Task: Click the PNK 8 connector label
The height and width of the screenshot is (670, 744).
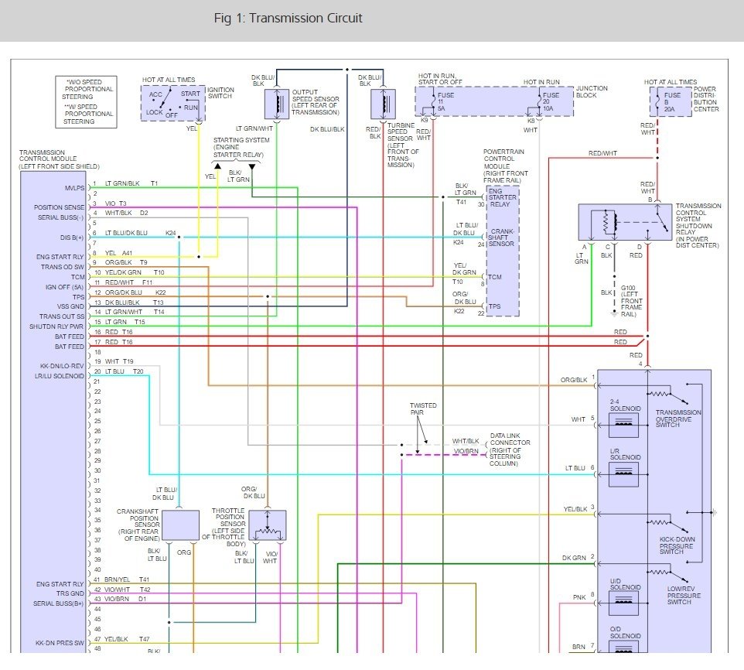Action: point(584,596)
